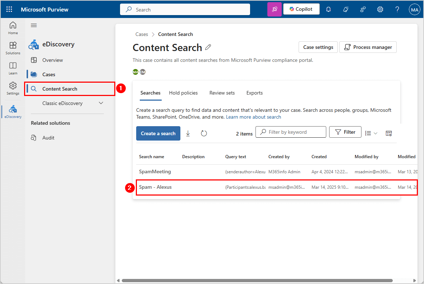Open Learn in left rail

pos(13,68)
